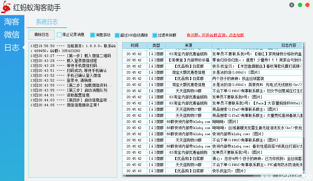The height and width of the screenshot is (181, 313).
Task: Click the 类型 column header
Action: coord(156,46)
